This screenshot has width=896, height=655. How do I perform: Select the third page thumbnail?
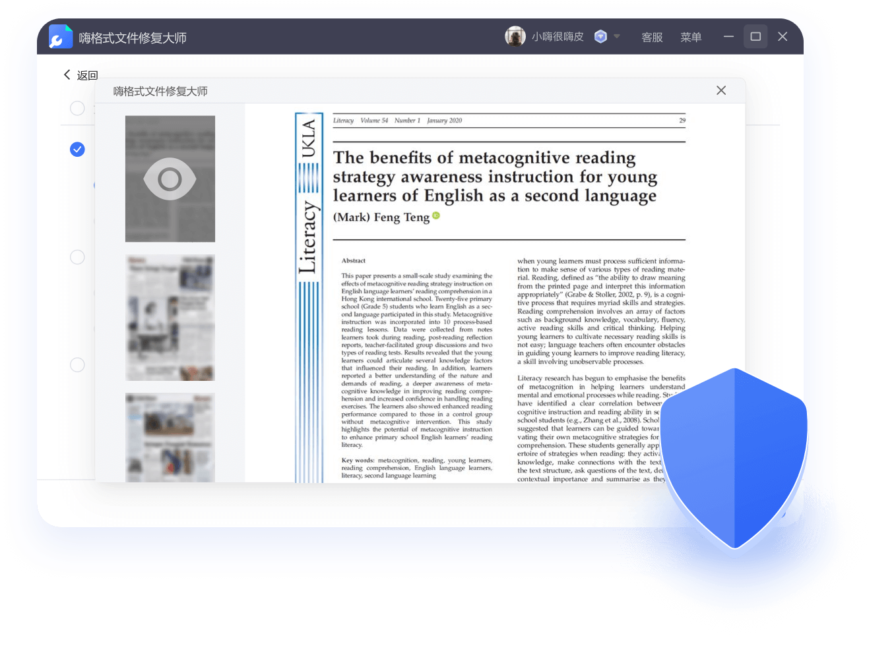point(170,438)
